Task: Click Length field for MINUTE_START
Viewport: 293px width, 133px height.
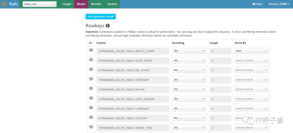Action: tap(220, 51)
